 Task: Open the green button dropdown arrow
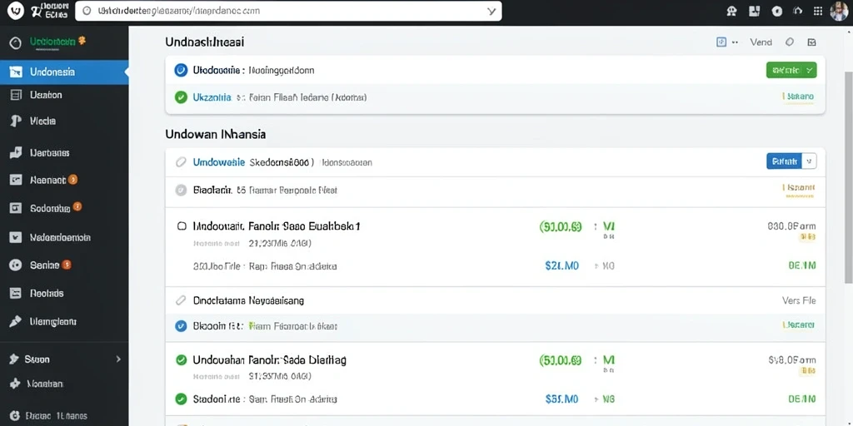point(810,70)
